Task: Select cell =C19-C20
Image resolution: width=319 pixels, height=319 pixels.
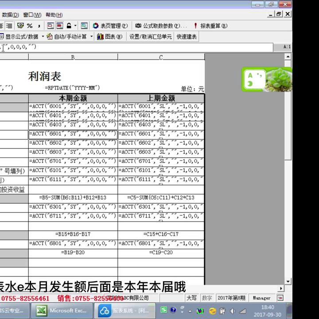Action: (161, 253)
